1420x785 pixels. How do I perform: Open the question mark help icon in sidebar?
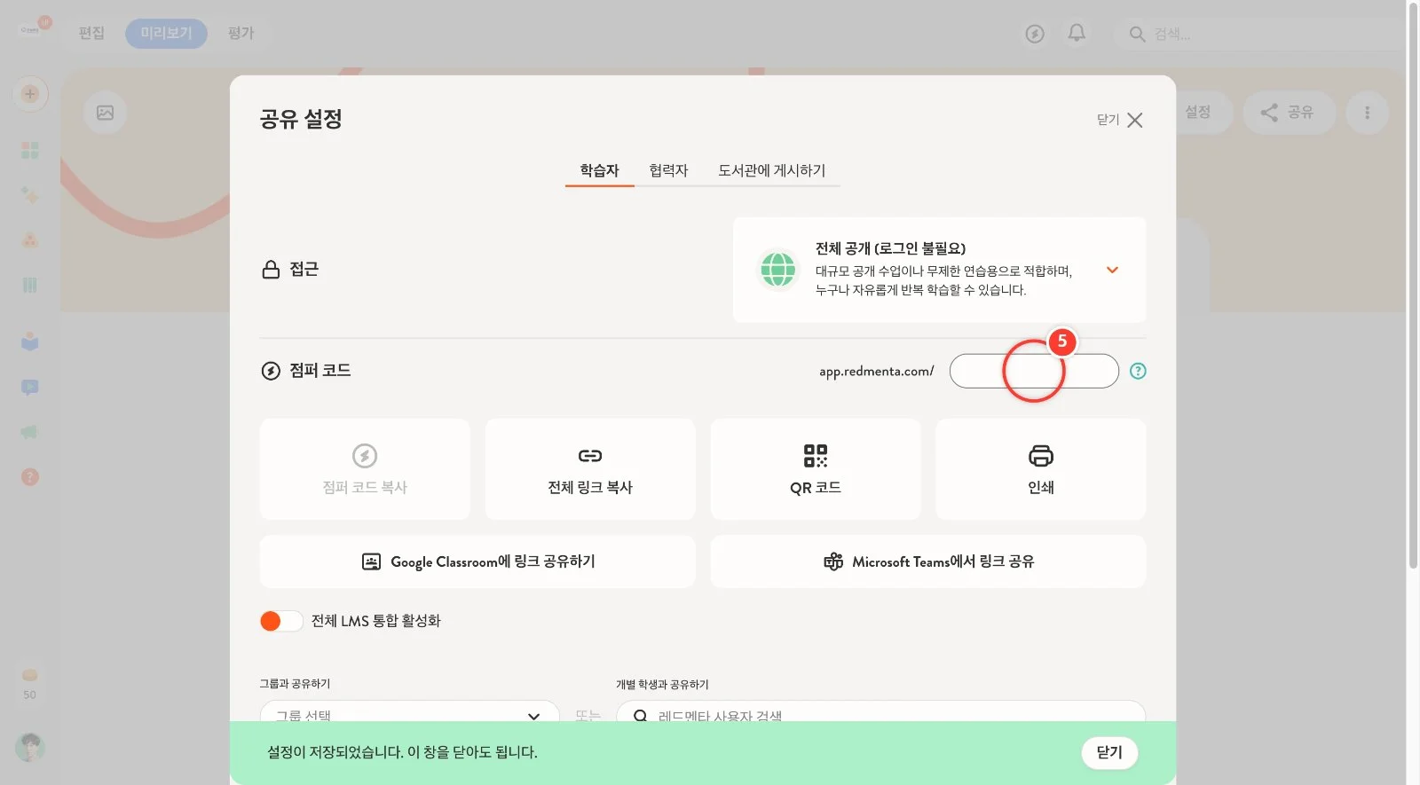point(30,477)
